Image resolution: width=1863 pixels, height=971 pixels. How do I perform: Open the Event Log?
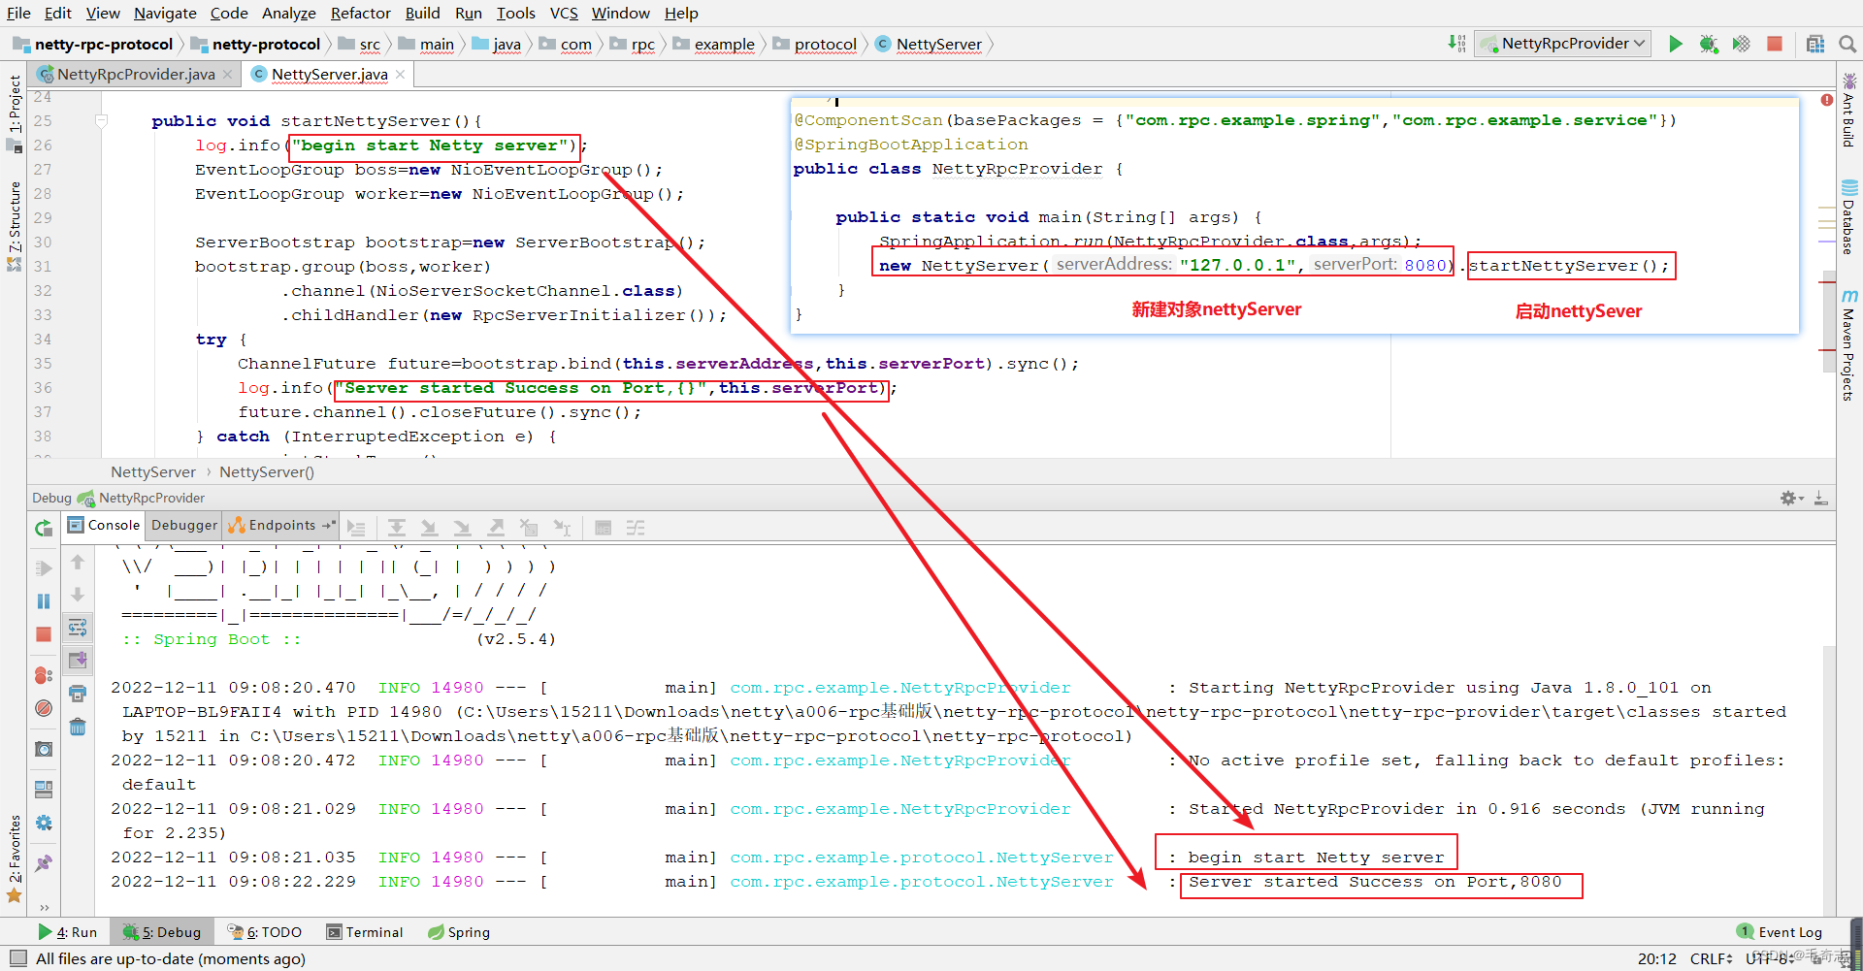[x=1780, y=932]
